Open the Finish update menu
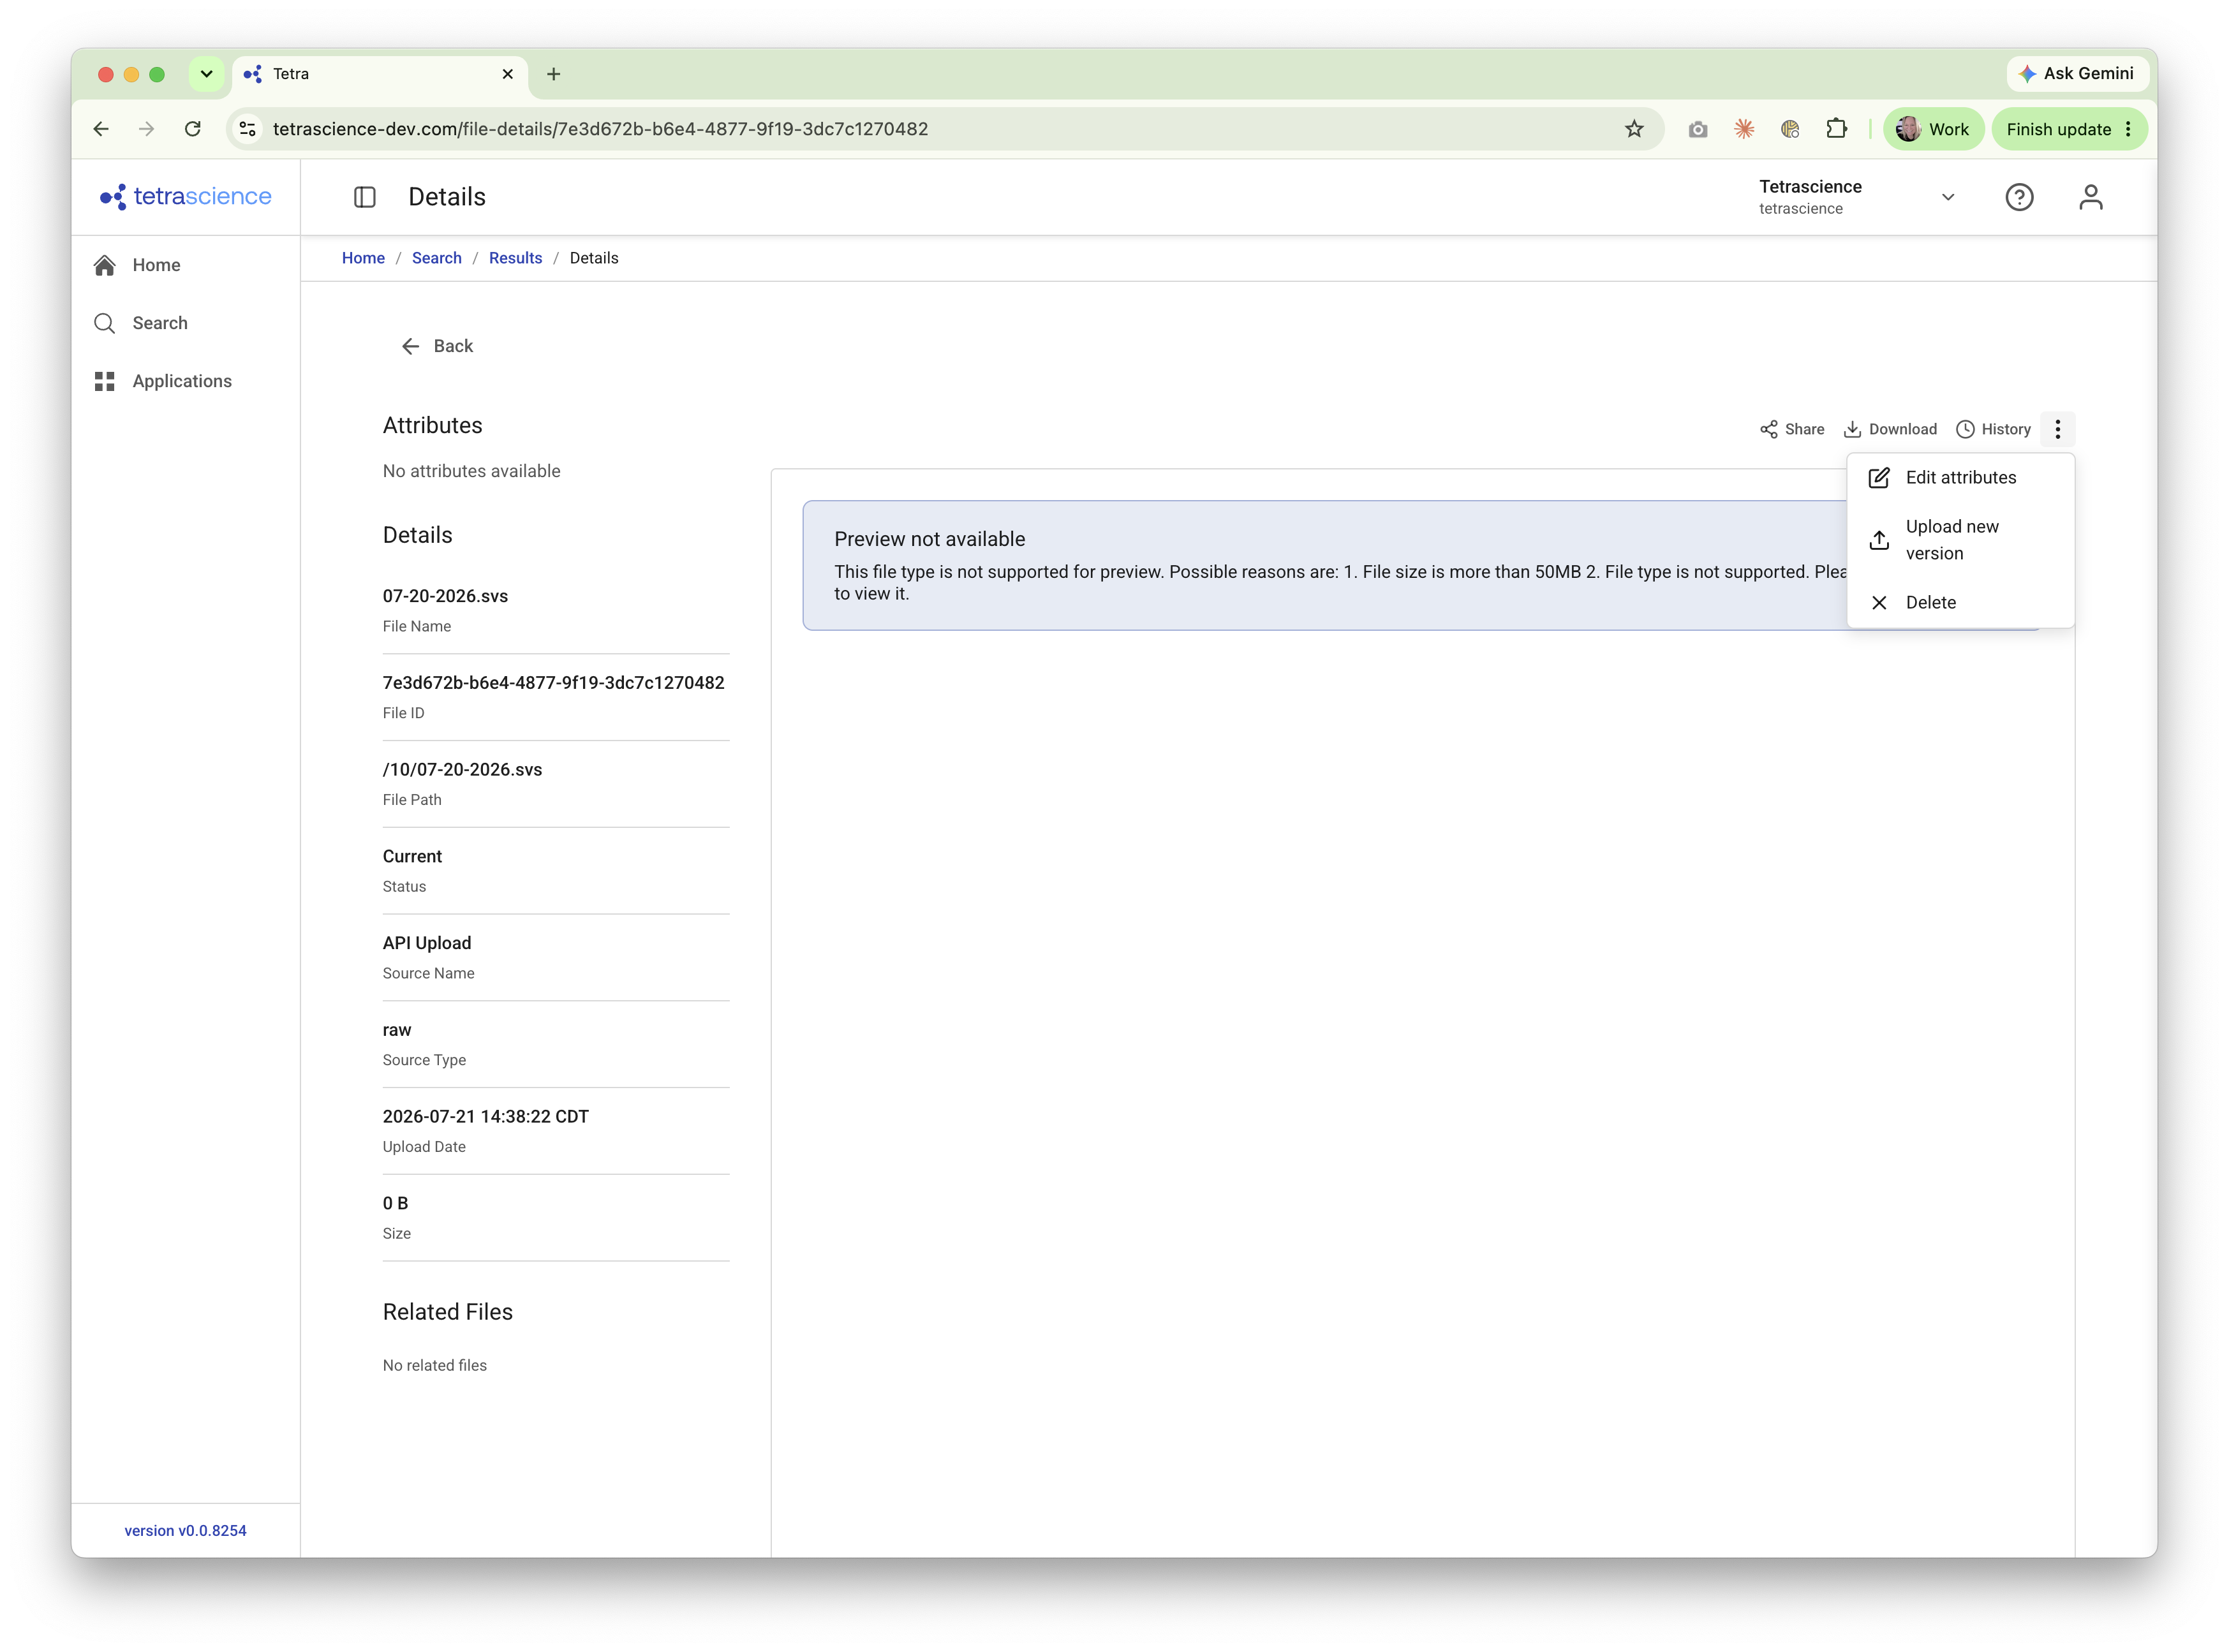Image resolution: width=2229 pixels, height=1652 pixels. click(x=2069, y=129)
